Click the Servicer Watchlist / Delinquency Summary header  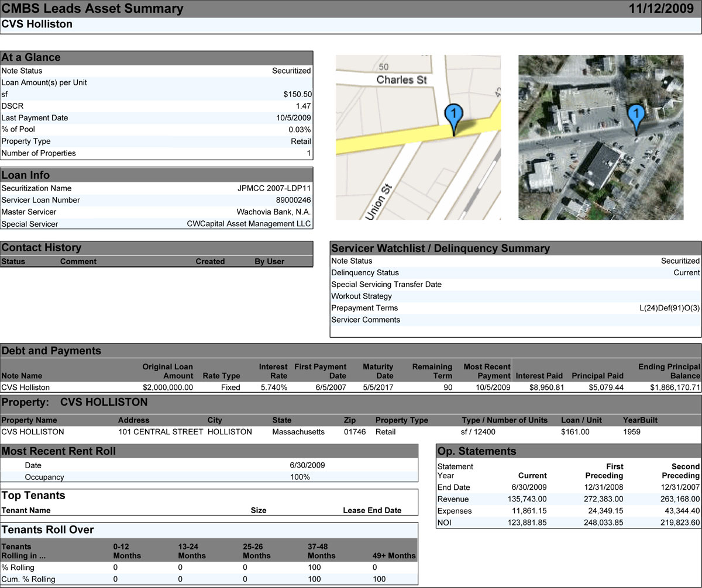(515, 248)
